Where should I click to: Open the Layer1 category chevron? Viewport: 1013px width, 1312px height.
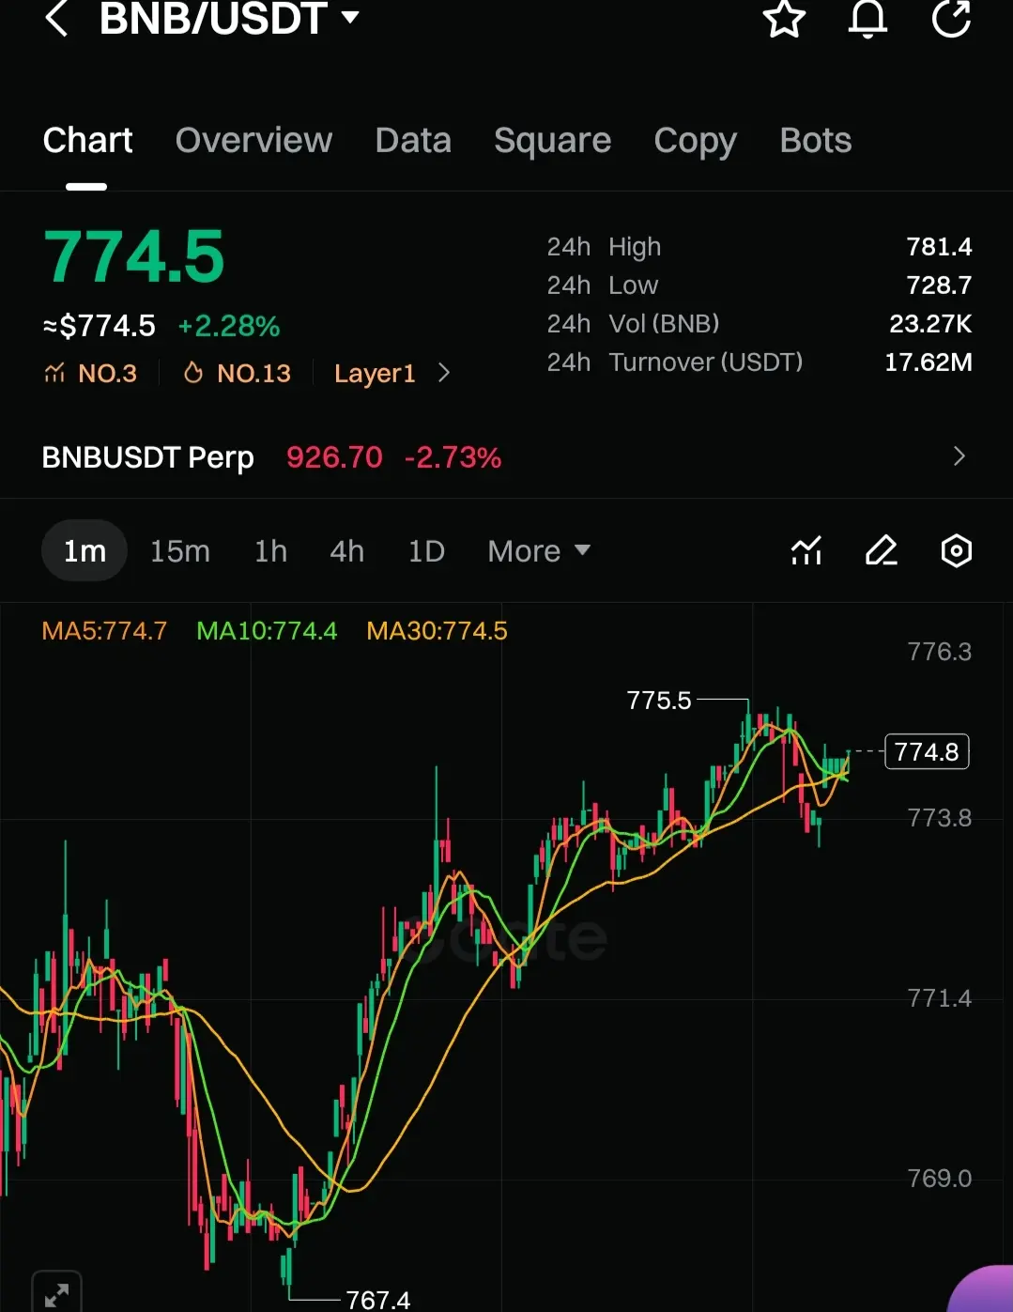click(444, 373)
